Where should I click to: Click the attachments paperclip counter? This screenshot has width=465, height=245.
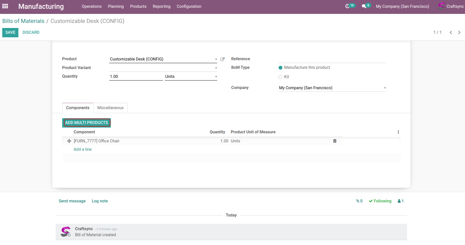(x=359, y=201)
